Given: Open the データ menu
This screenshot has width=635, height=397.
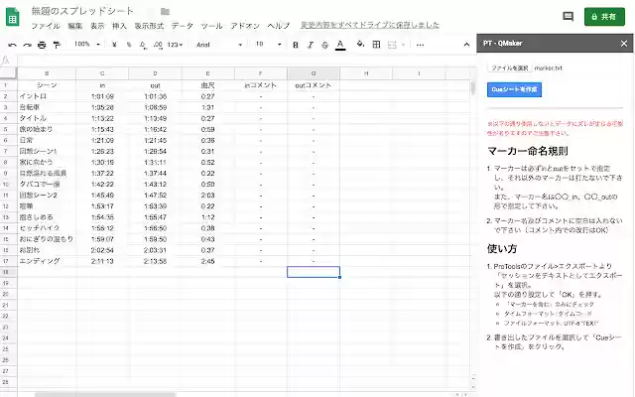Looking at the screenshot, I should click(x=183, y=26).
